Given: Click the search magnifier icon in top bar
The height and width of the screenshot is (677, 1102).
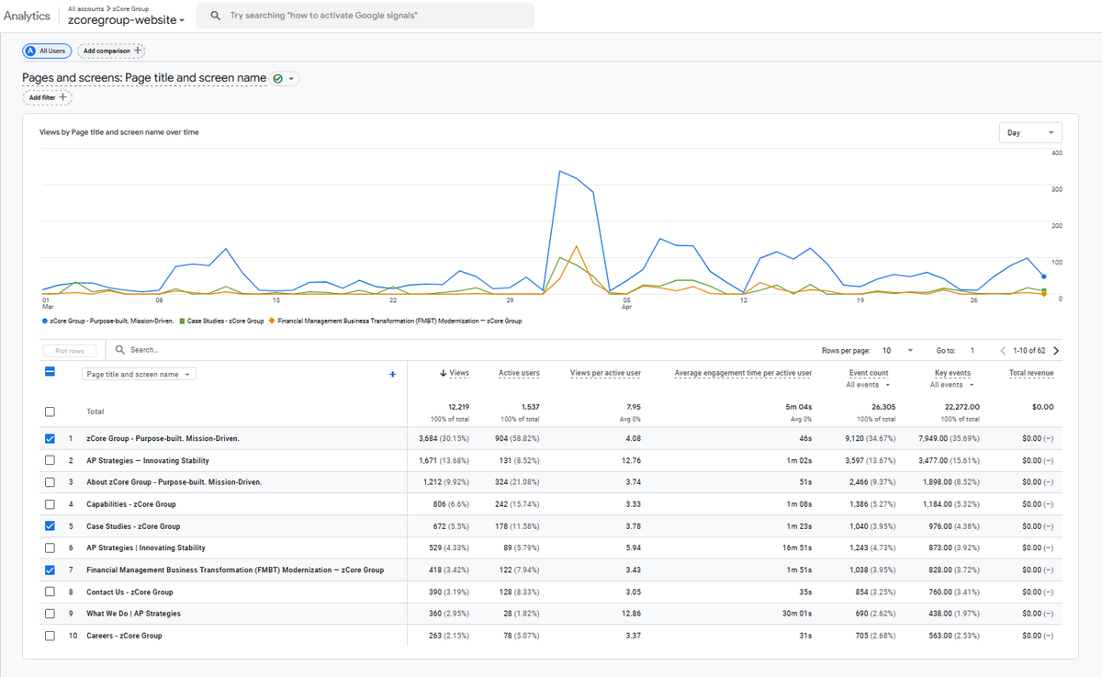Looking at the screenshot, I should coord(215,16).
